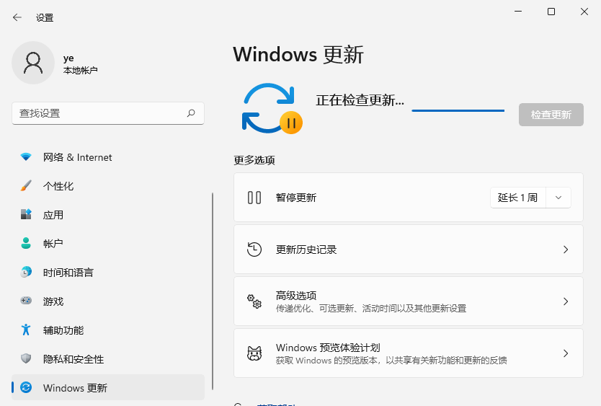601x406 pixels.
Task: Select 游戏 in the sidebar
Action: pos(108,301)
